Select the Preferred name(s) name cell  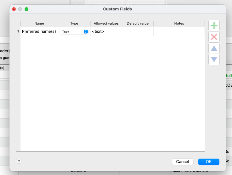pyautogui.click(x=39, y=32)
